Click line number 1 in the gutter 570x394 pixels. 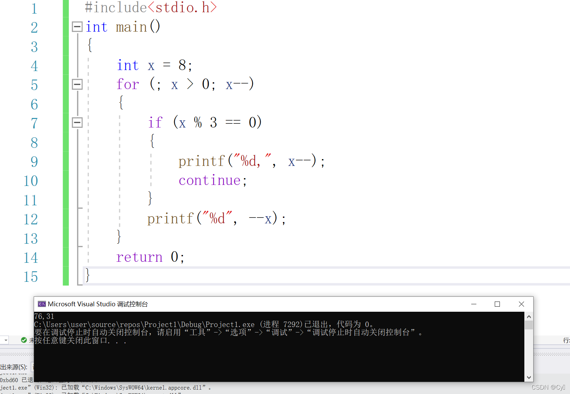click(x=34, y=8)
